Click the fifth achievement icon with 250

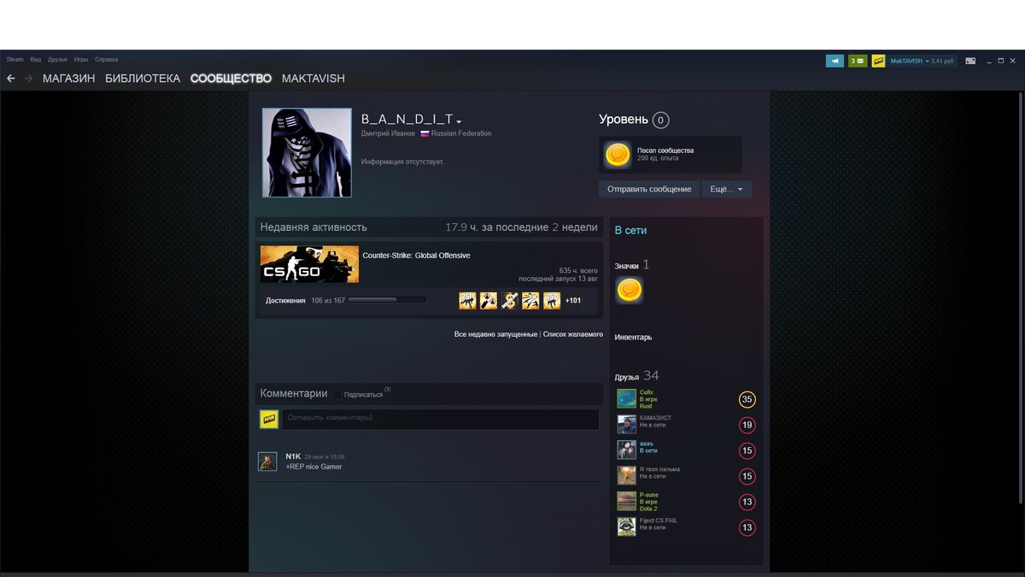tap(552, 300)
